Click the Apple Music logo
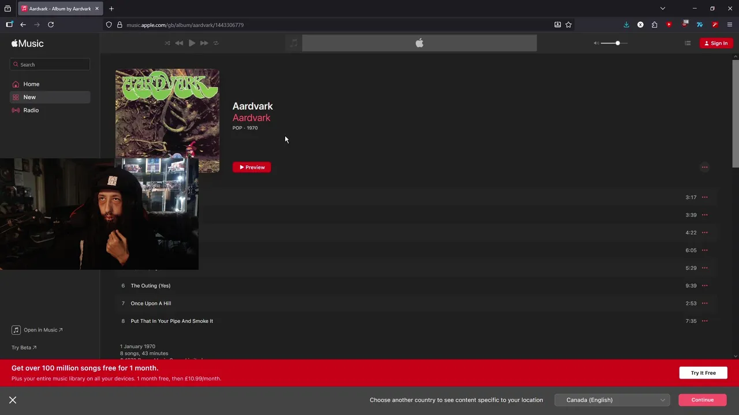The width and height of the screenshot is (739, 415). pyautogui.click(x=27, y=43)
